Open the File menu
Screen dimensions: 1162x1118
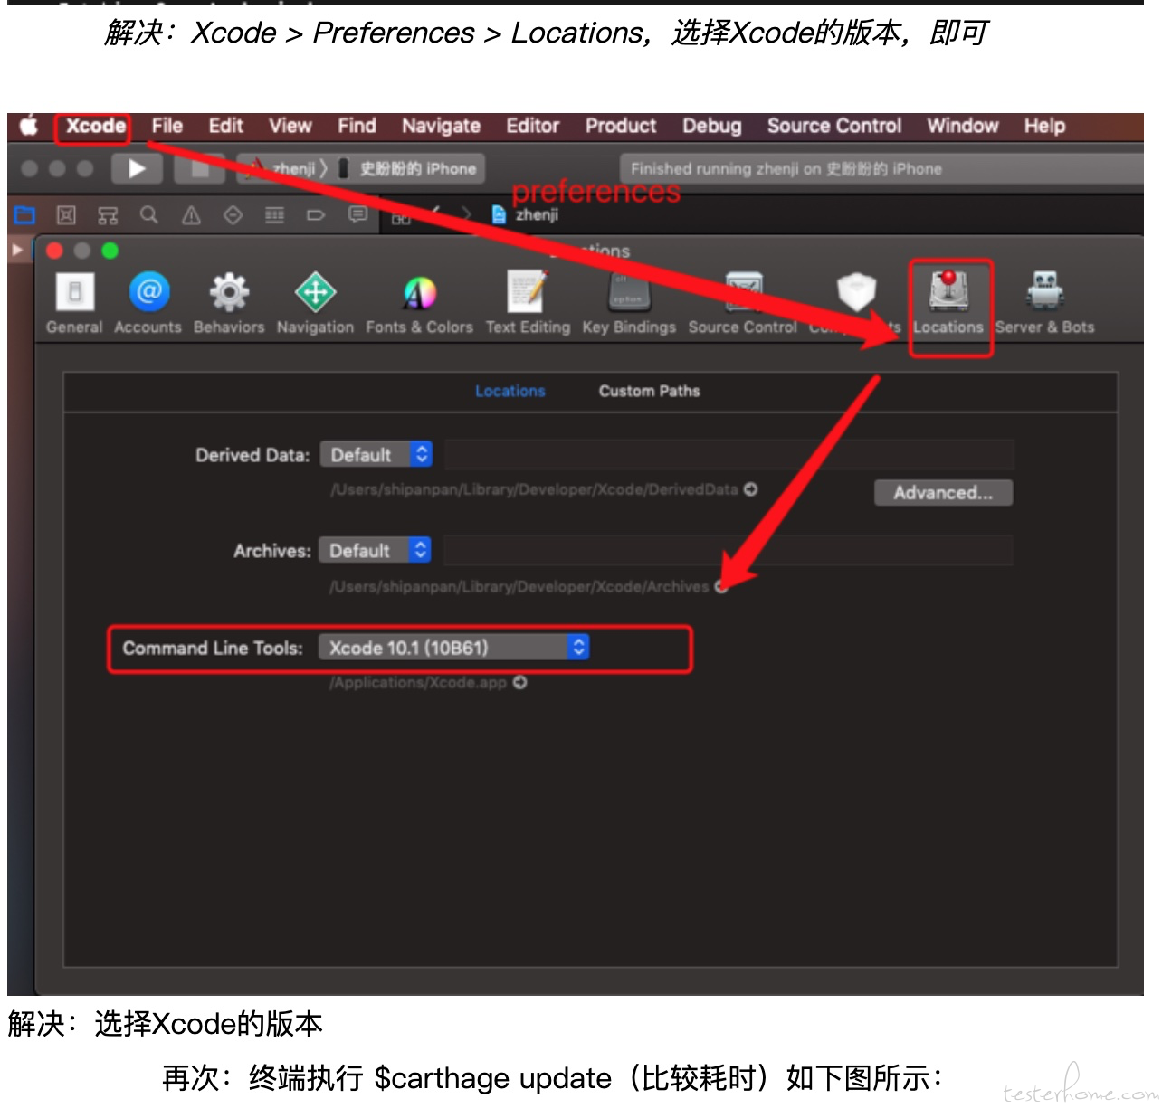(167, 126)
